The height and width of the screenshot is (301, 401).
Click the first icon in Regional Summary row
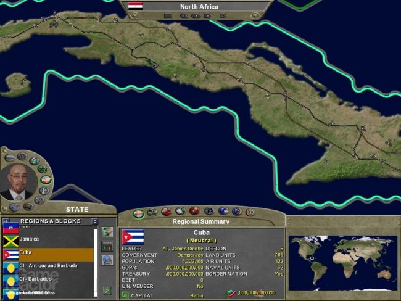(139, 212)
